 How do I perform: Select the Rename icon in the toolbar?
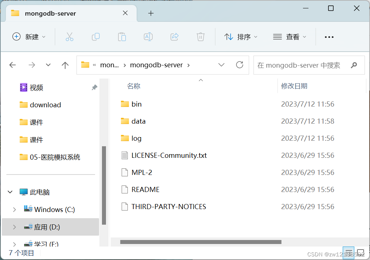148,37
